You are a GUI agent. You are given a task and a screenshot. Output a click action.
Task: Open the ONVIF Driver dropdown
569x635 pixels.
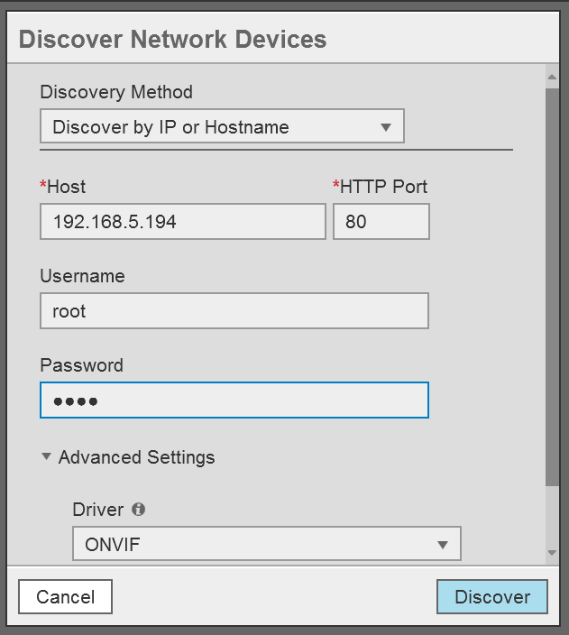click(x=266, y=545)
